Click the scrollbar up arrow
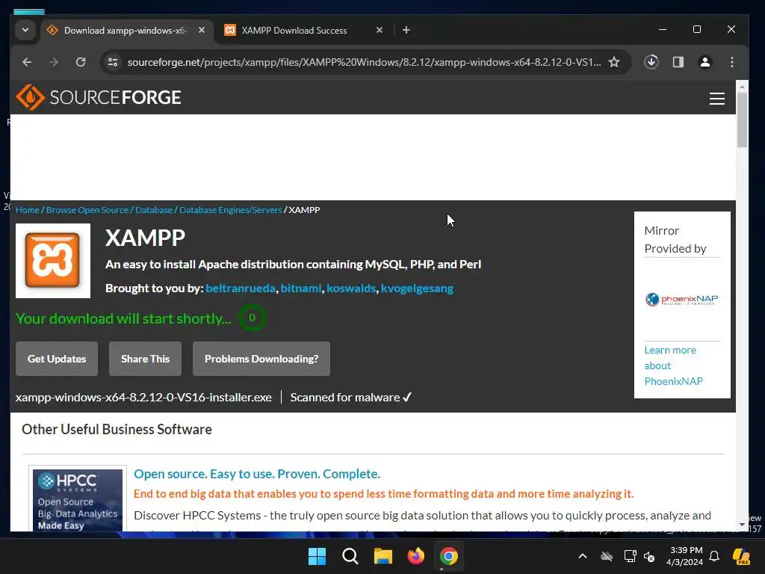This screenshot has width=765, height=574. (x=742, y=87)
